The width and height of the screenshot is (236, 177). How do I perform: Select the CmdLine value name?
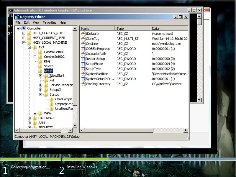tap(92, 44)
